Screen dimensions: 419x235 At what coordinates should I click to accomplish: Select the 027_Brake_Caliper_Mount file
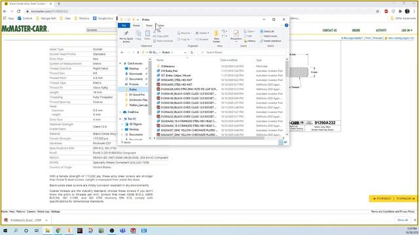(175, 76)
